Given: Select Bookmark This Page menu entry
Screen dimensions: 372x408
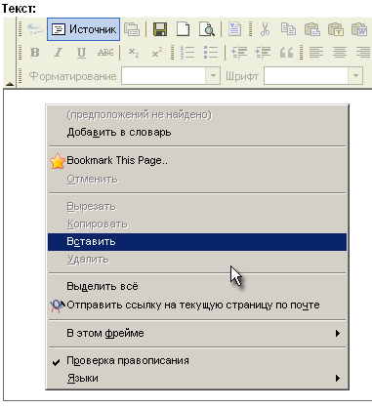Looking at the screenshot, I should pos(197,161).
